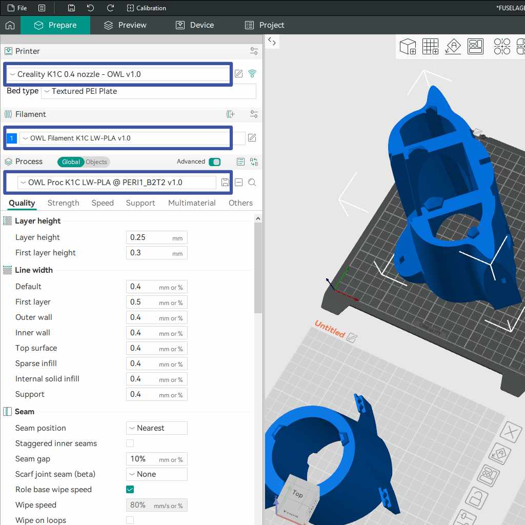Click the Add plate icon
The width and height of the screenshot is (525, 525).
click(430, 46)
